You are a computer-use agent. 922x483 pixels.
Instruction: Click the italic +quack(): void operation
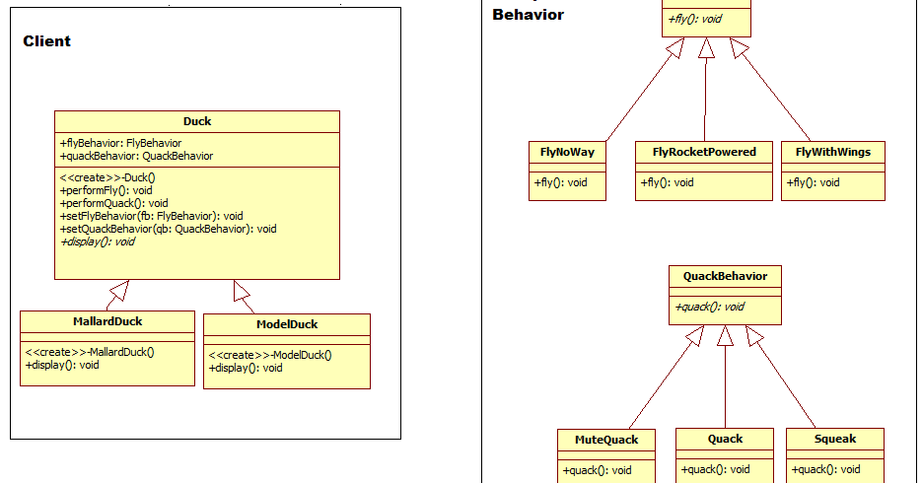click(709, 307)
